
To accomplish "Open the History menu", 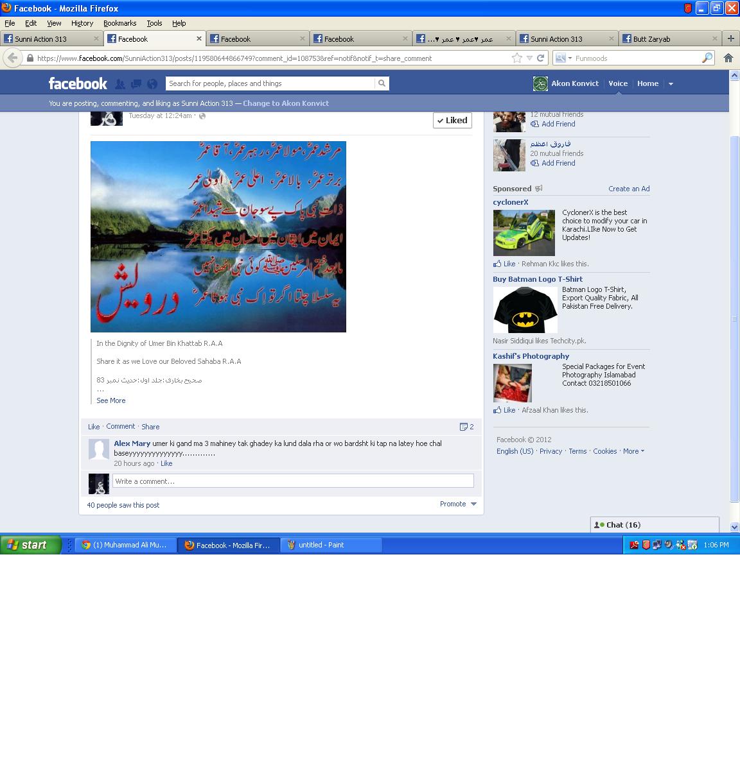I will pos(82,23).
